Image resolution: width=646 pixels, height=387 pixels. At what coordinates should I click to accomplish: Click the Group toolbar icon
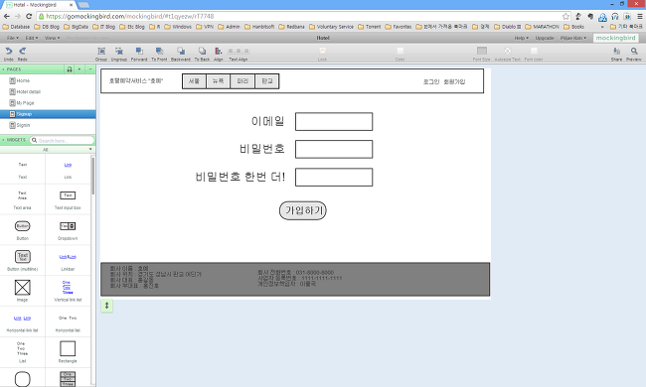[x=101, y=51]
